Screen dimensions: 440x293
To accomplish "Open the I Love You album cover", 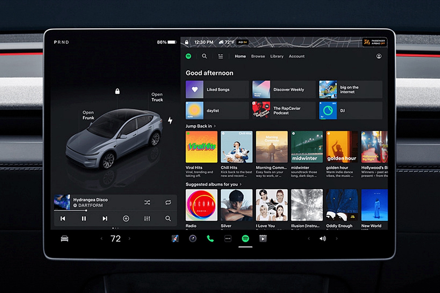I will (272, 205).
